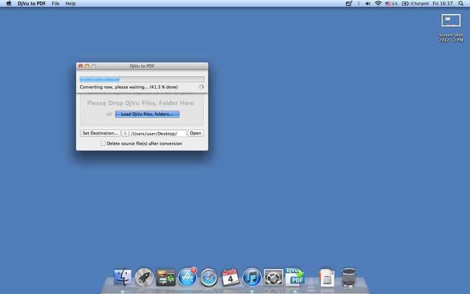Minimize the DjVu to PDF window

click(87, 66)
